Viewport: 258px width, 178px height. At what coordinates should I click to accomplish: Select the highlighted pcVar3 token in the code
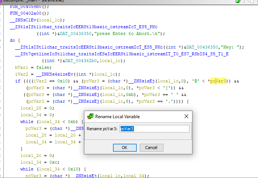[218, 81]
